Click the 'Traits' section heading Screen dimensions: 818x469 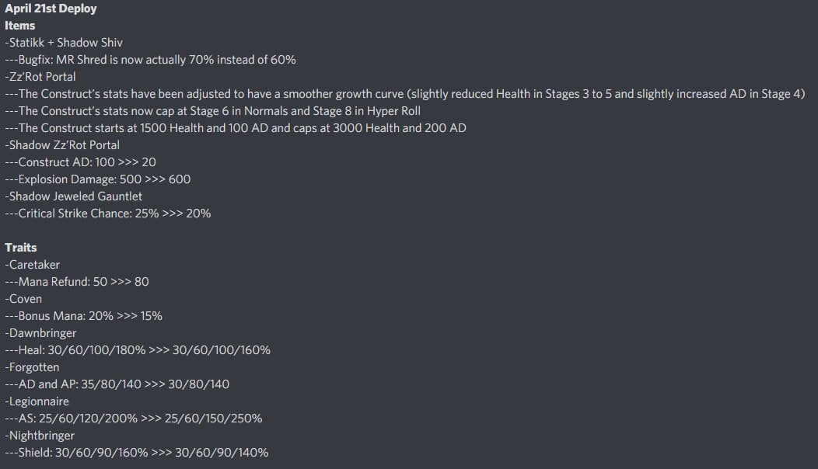tap(21, 248)
